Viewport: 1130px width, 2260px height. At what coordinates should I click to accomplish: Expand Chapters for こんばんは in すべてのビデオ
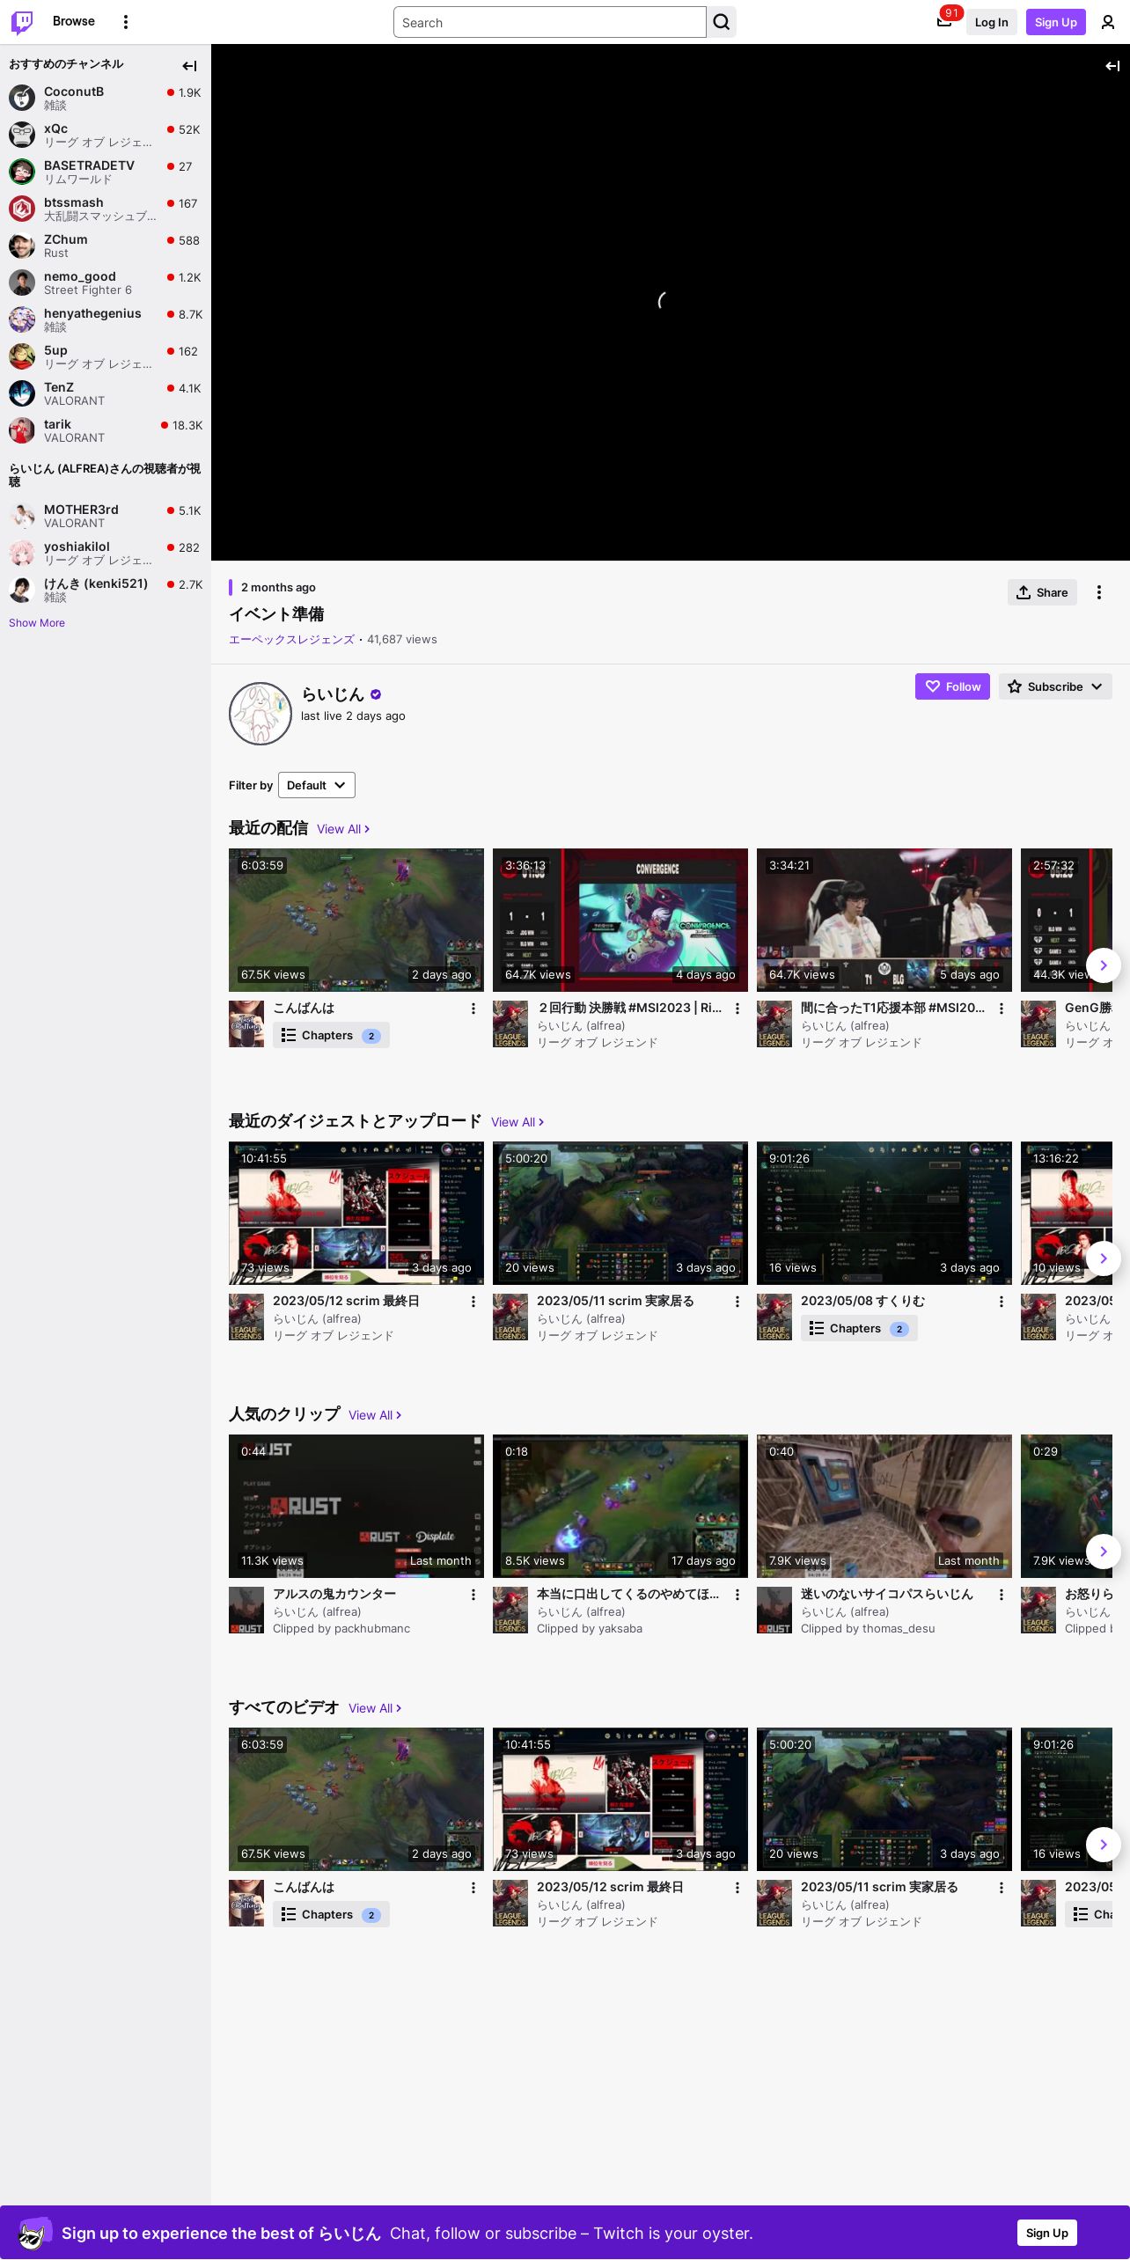(331, 1915)
